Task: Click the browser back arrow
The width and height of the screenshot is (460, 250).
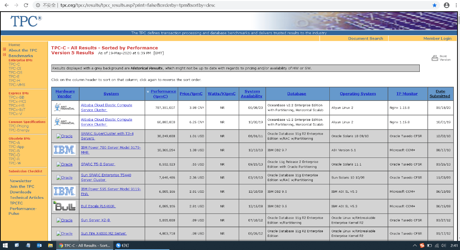Action: coord(7,5)
